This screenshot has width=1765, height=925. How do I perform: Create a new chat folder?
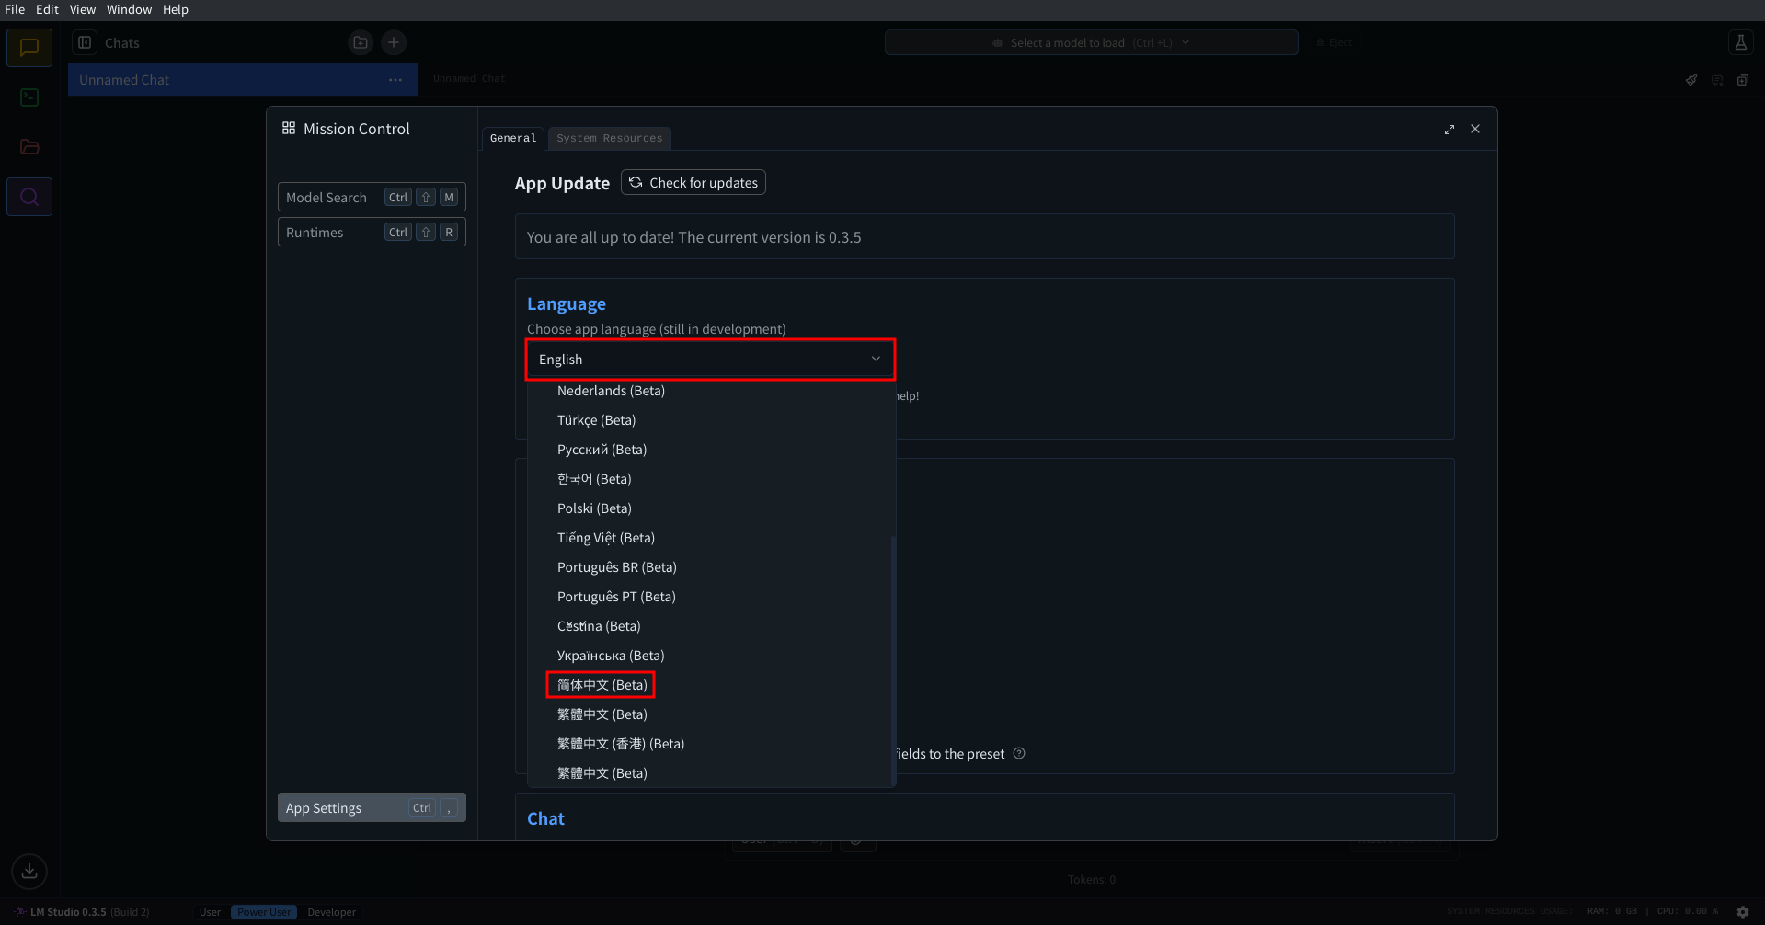[x=361, y=42]
